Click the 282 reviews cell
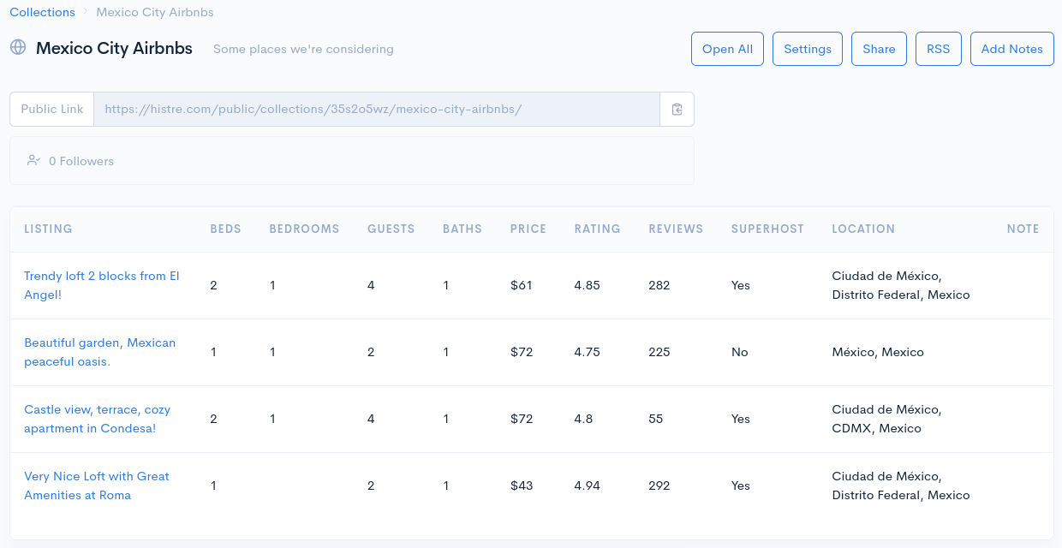The image size is (1062, 548). (x=659, y=285)
